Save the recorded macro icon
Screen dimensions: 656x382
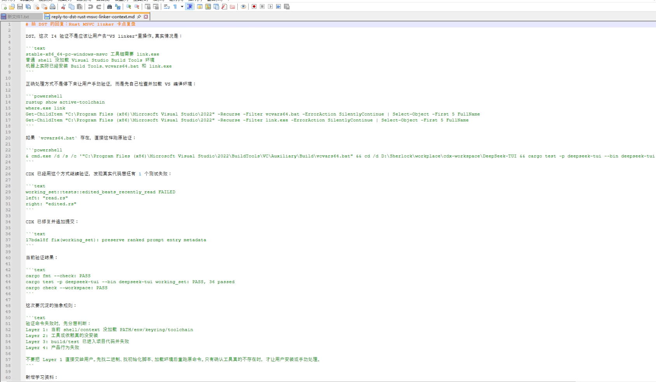click(x=287, y=7)
